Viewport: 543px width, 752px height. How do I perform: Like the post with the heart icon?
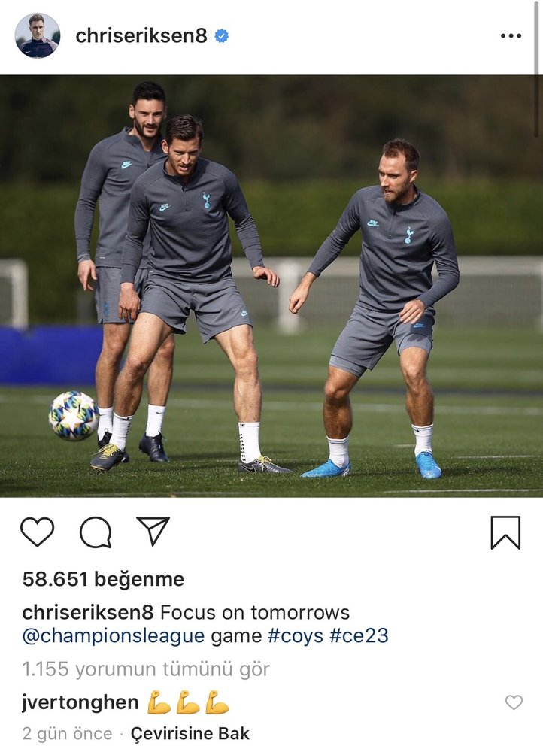tap(38, 532)
